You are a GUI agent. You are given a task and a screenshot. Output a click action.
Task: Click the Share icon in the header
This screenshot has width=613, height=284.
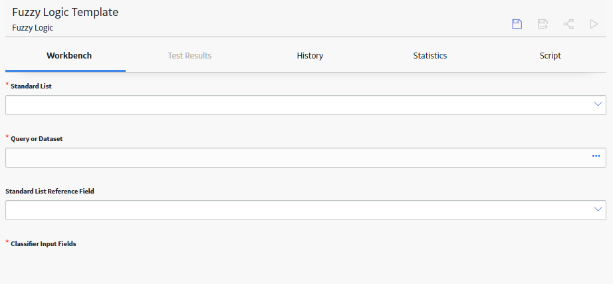tap(568, 24)
